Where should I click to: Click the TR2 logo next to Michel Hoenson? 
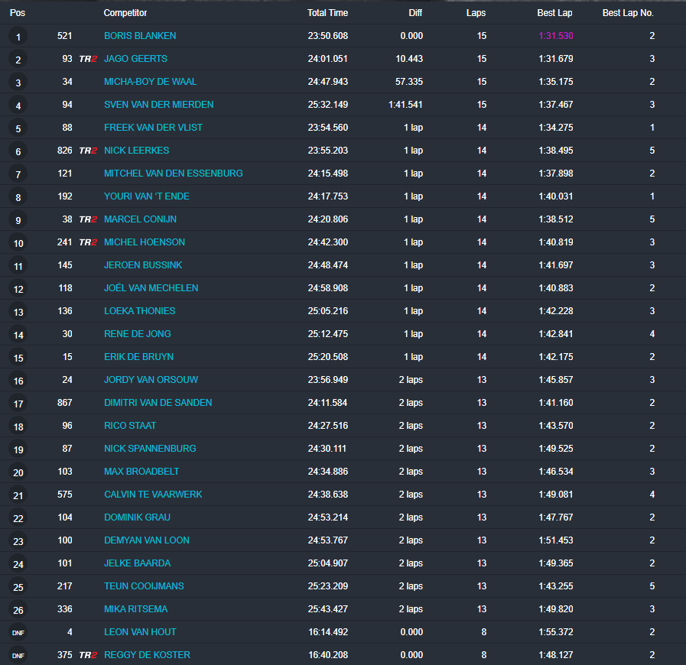[x=88, y=242]
